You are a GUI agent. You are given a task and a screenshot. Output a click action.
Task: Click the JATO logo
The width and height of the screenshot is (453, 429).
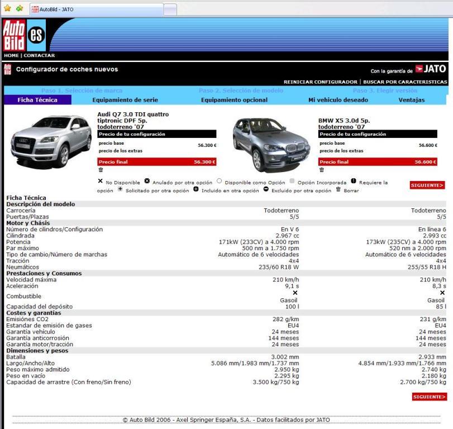coord(431,69)
